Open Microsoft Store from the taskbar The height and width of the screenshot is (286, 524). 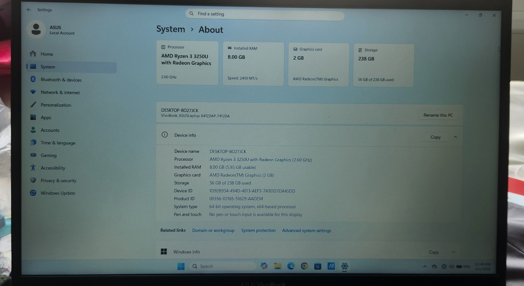pos(318,266)
